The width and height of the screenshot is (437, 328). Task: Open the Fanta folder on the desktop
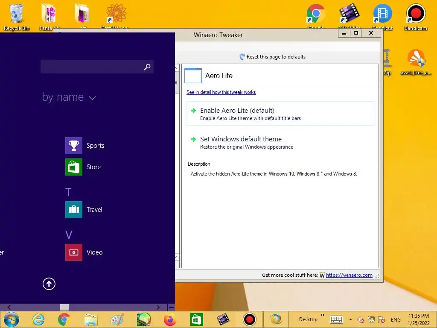[50, 16]
